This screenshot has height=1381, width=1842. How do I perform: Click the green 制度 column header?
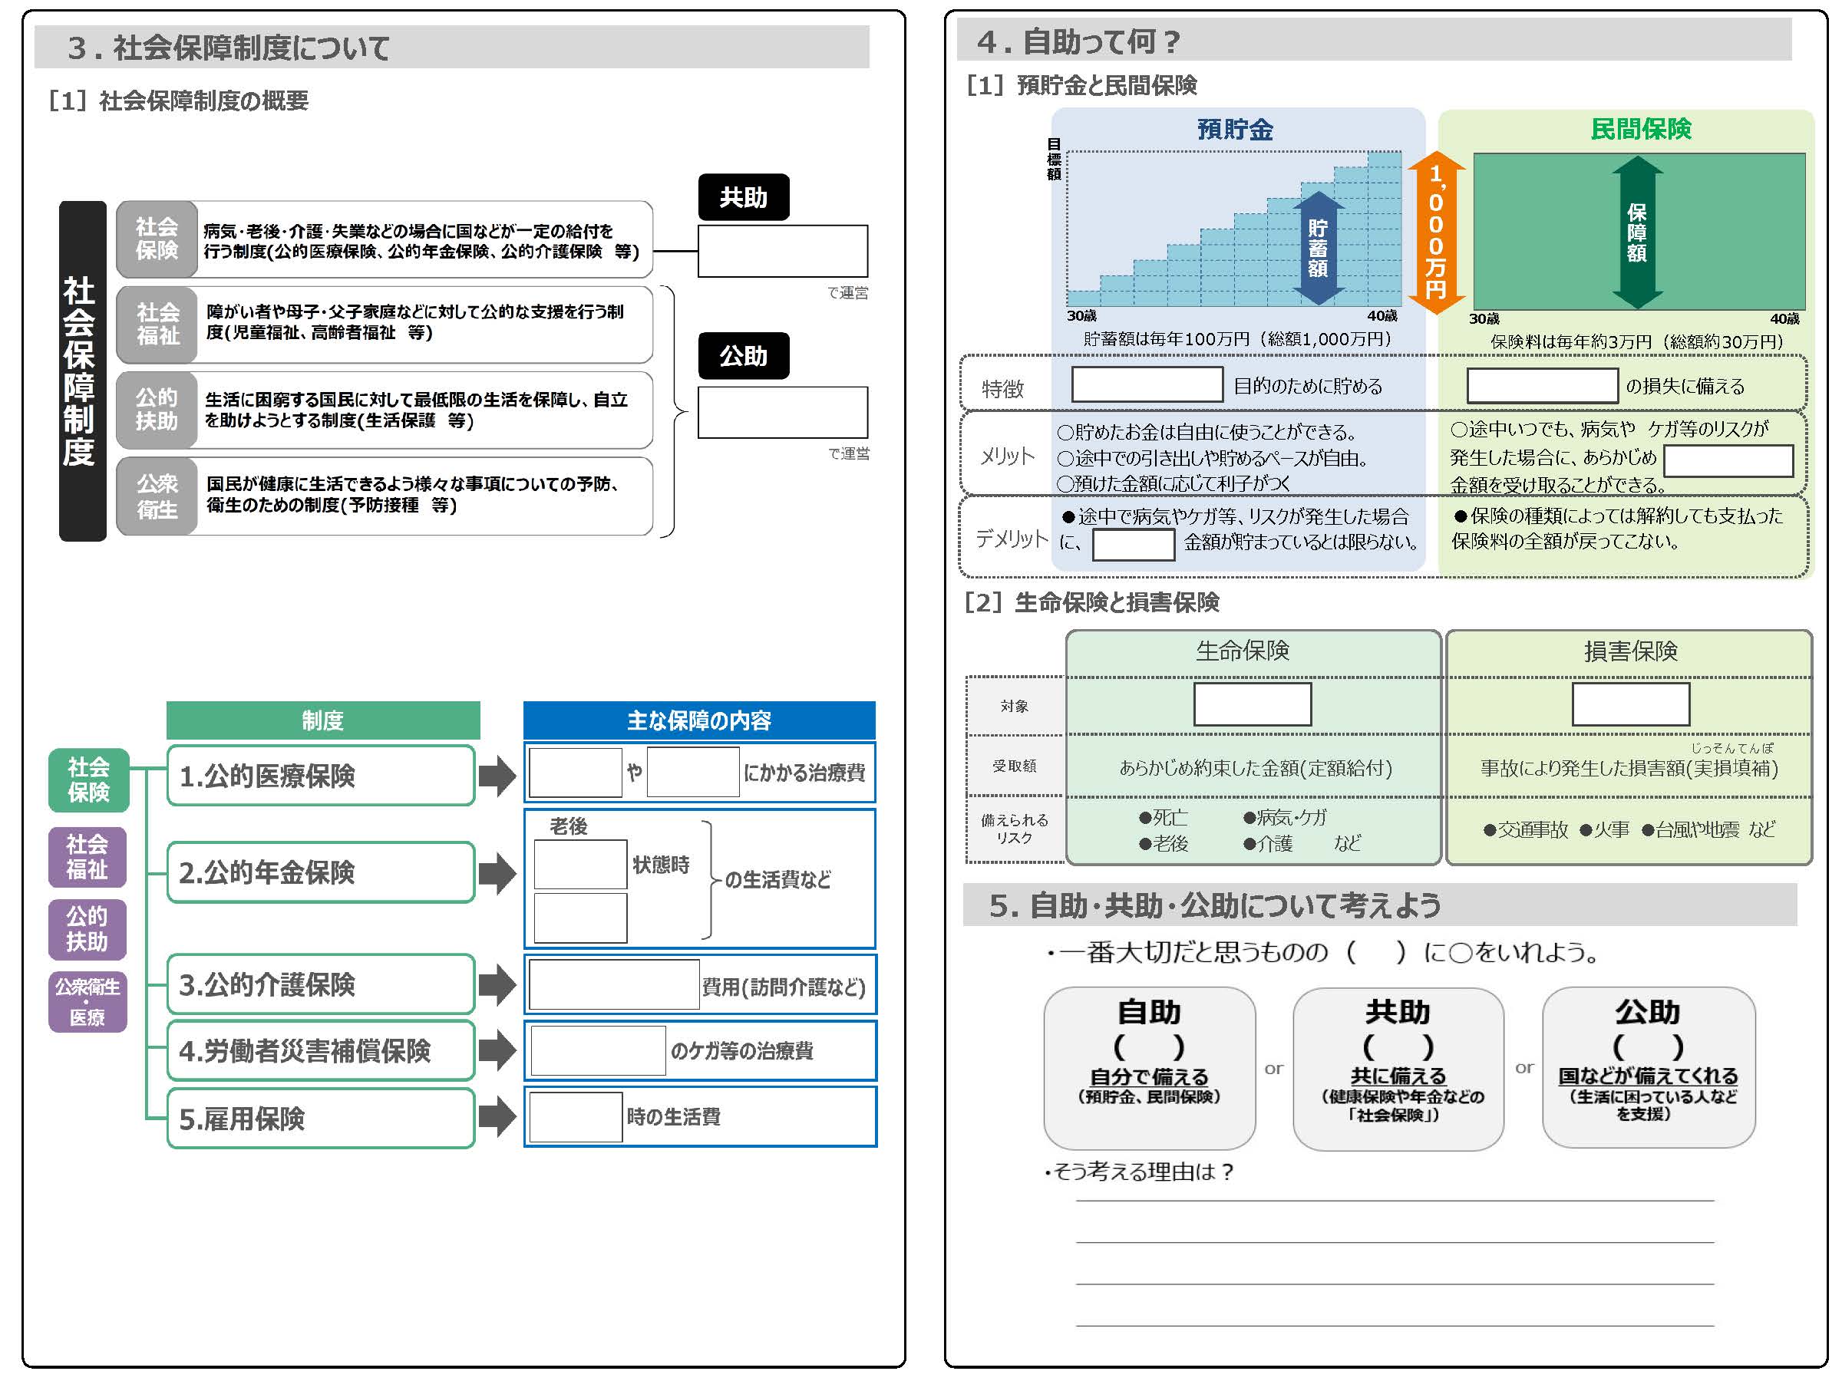click(x=323, y=720)
